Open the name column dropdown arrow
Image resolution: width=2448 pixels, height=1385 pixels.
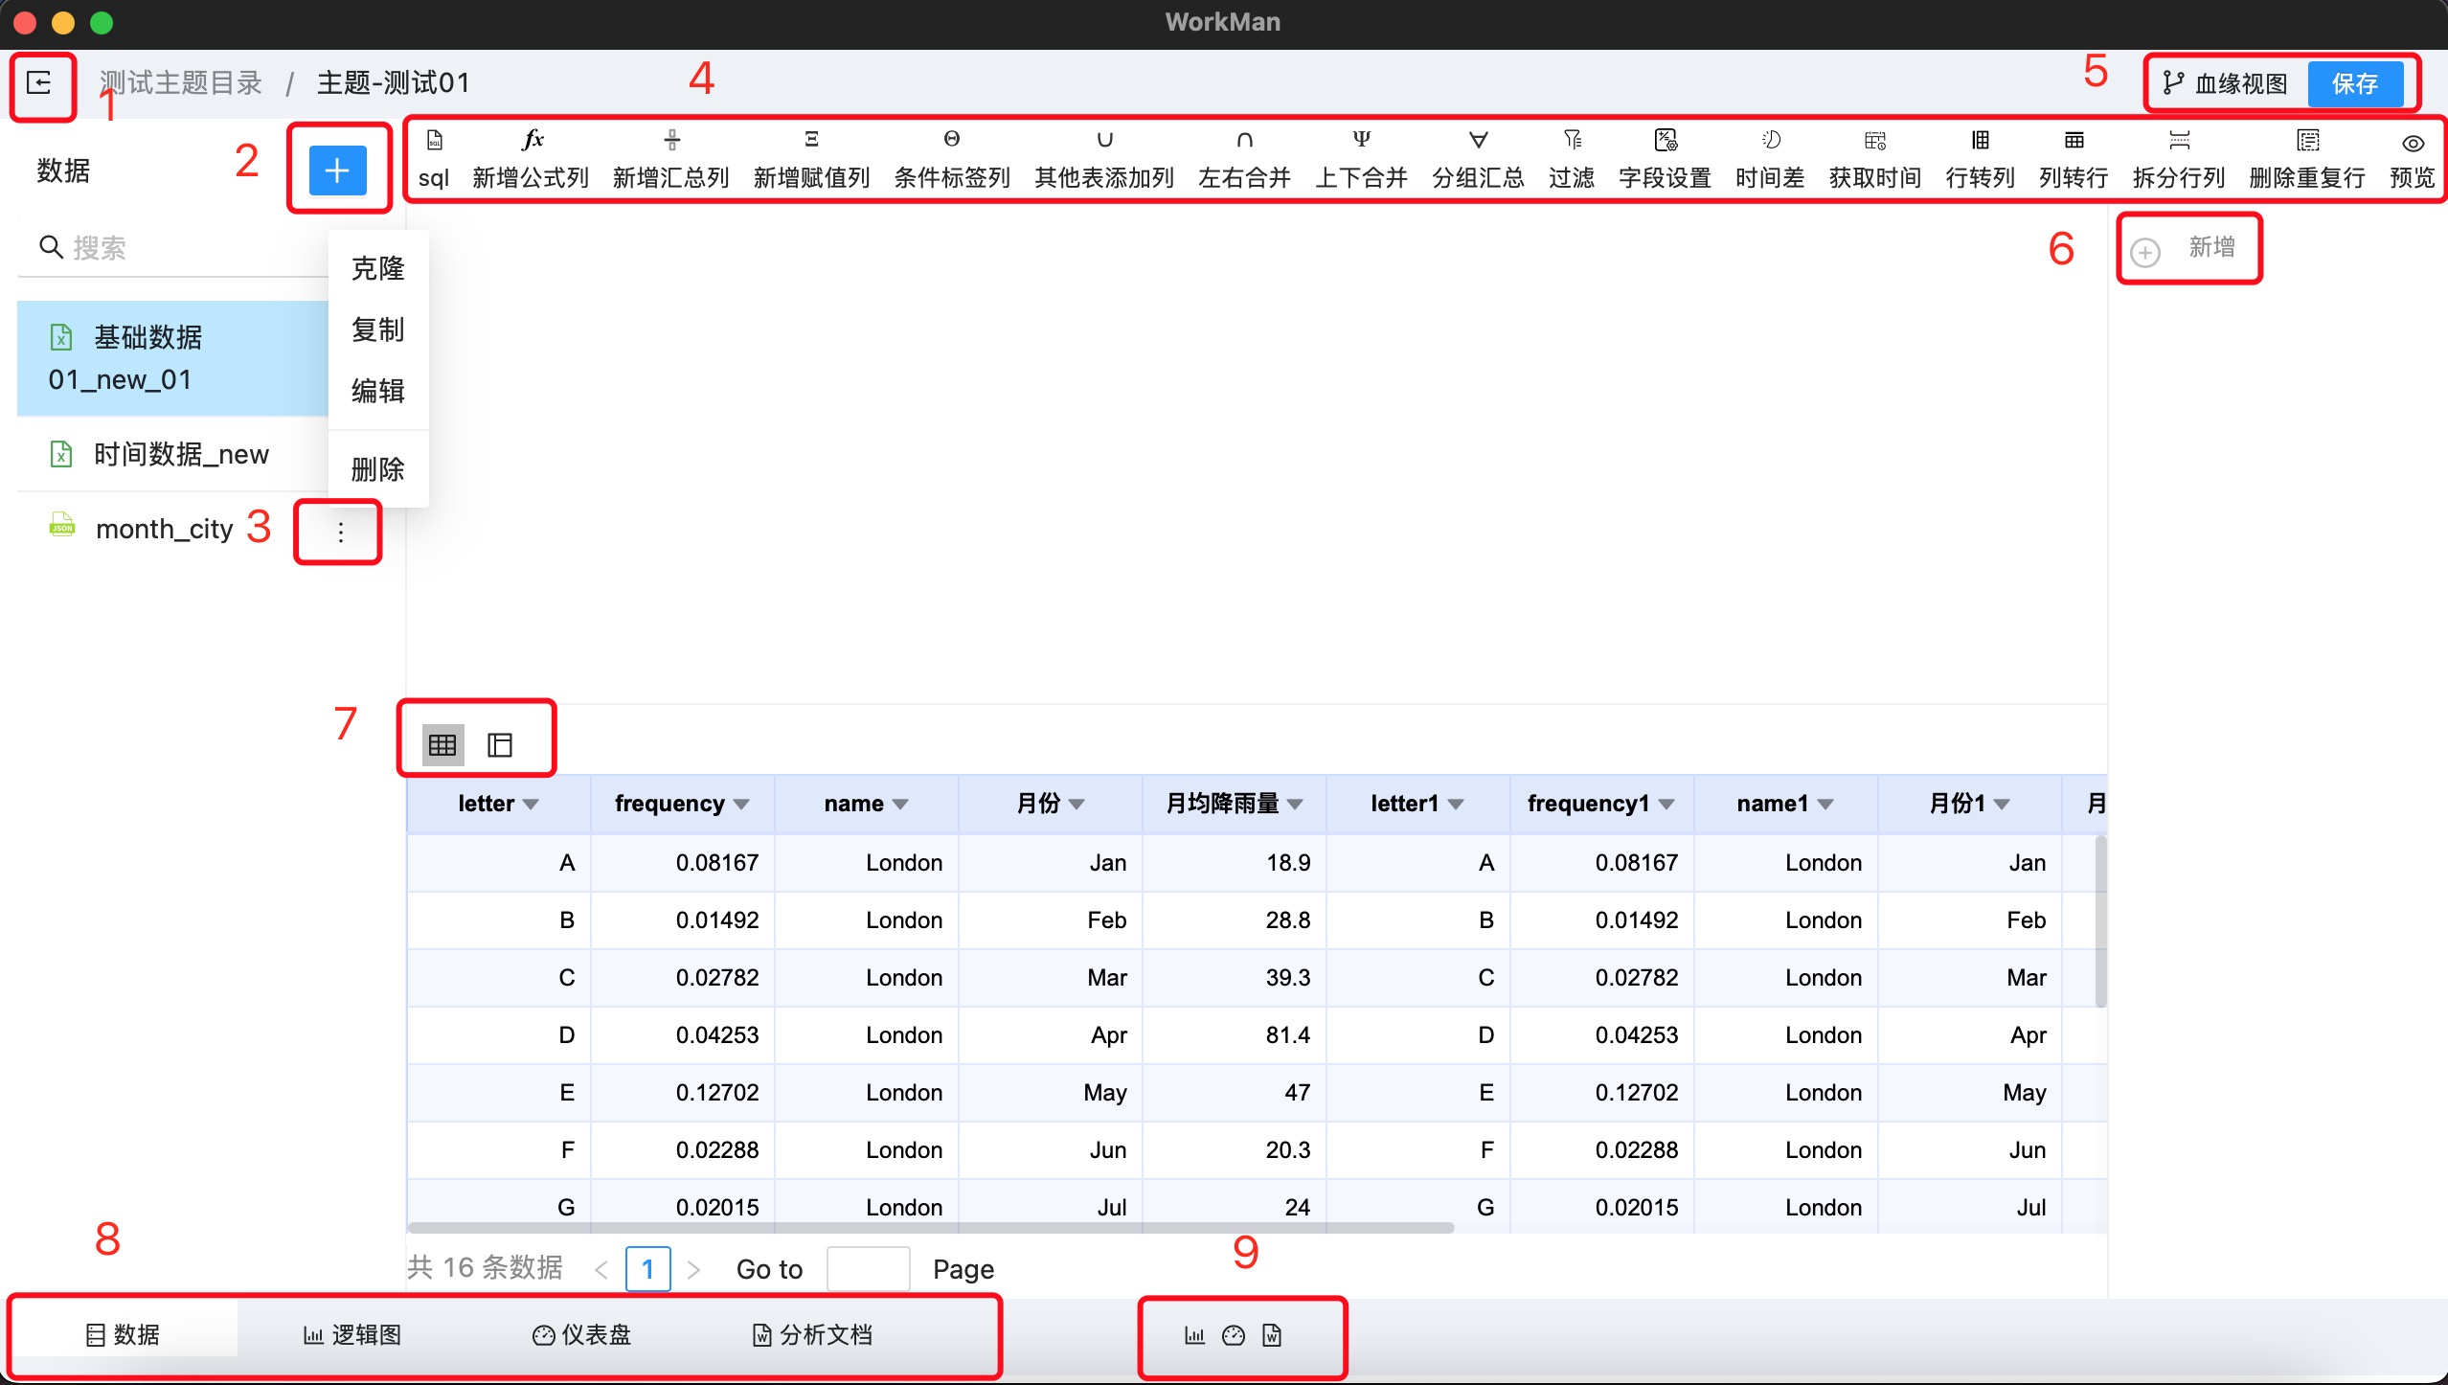click(900, 805)
